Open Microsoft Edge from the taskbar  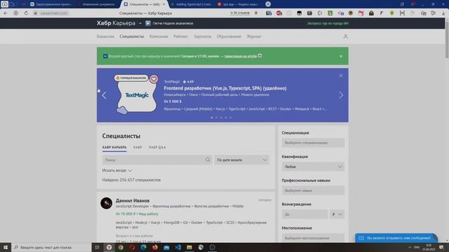click(x=143, y=247)
